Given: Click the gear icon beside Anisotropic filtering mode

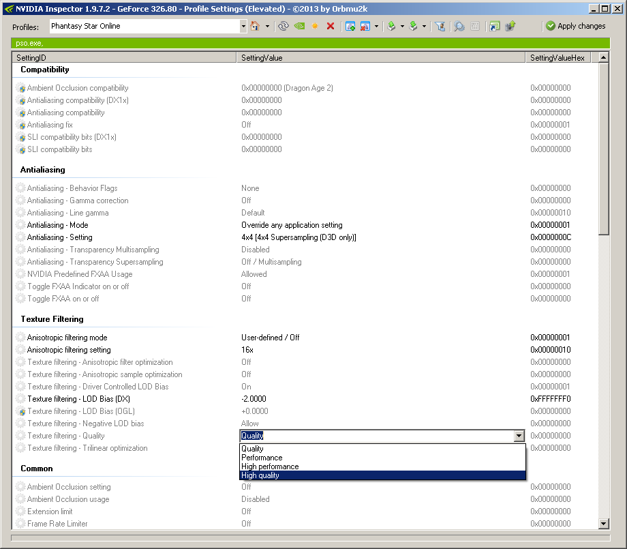Looking at the screenshot, I should click(x=21, y=338).
